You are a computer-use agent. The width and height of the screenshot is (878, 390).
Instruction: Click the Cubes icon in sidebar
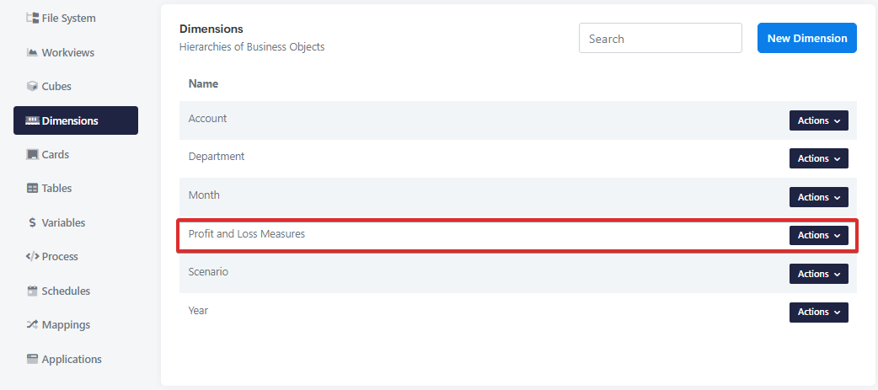33,86
